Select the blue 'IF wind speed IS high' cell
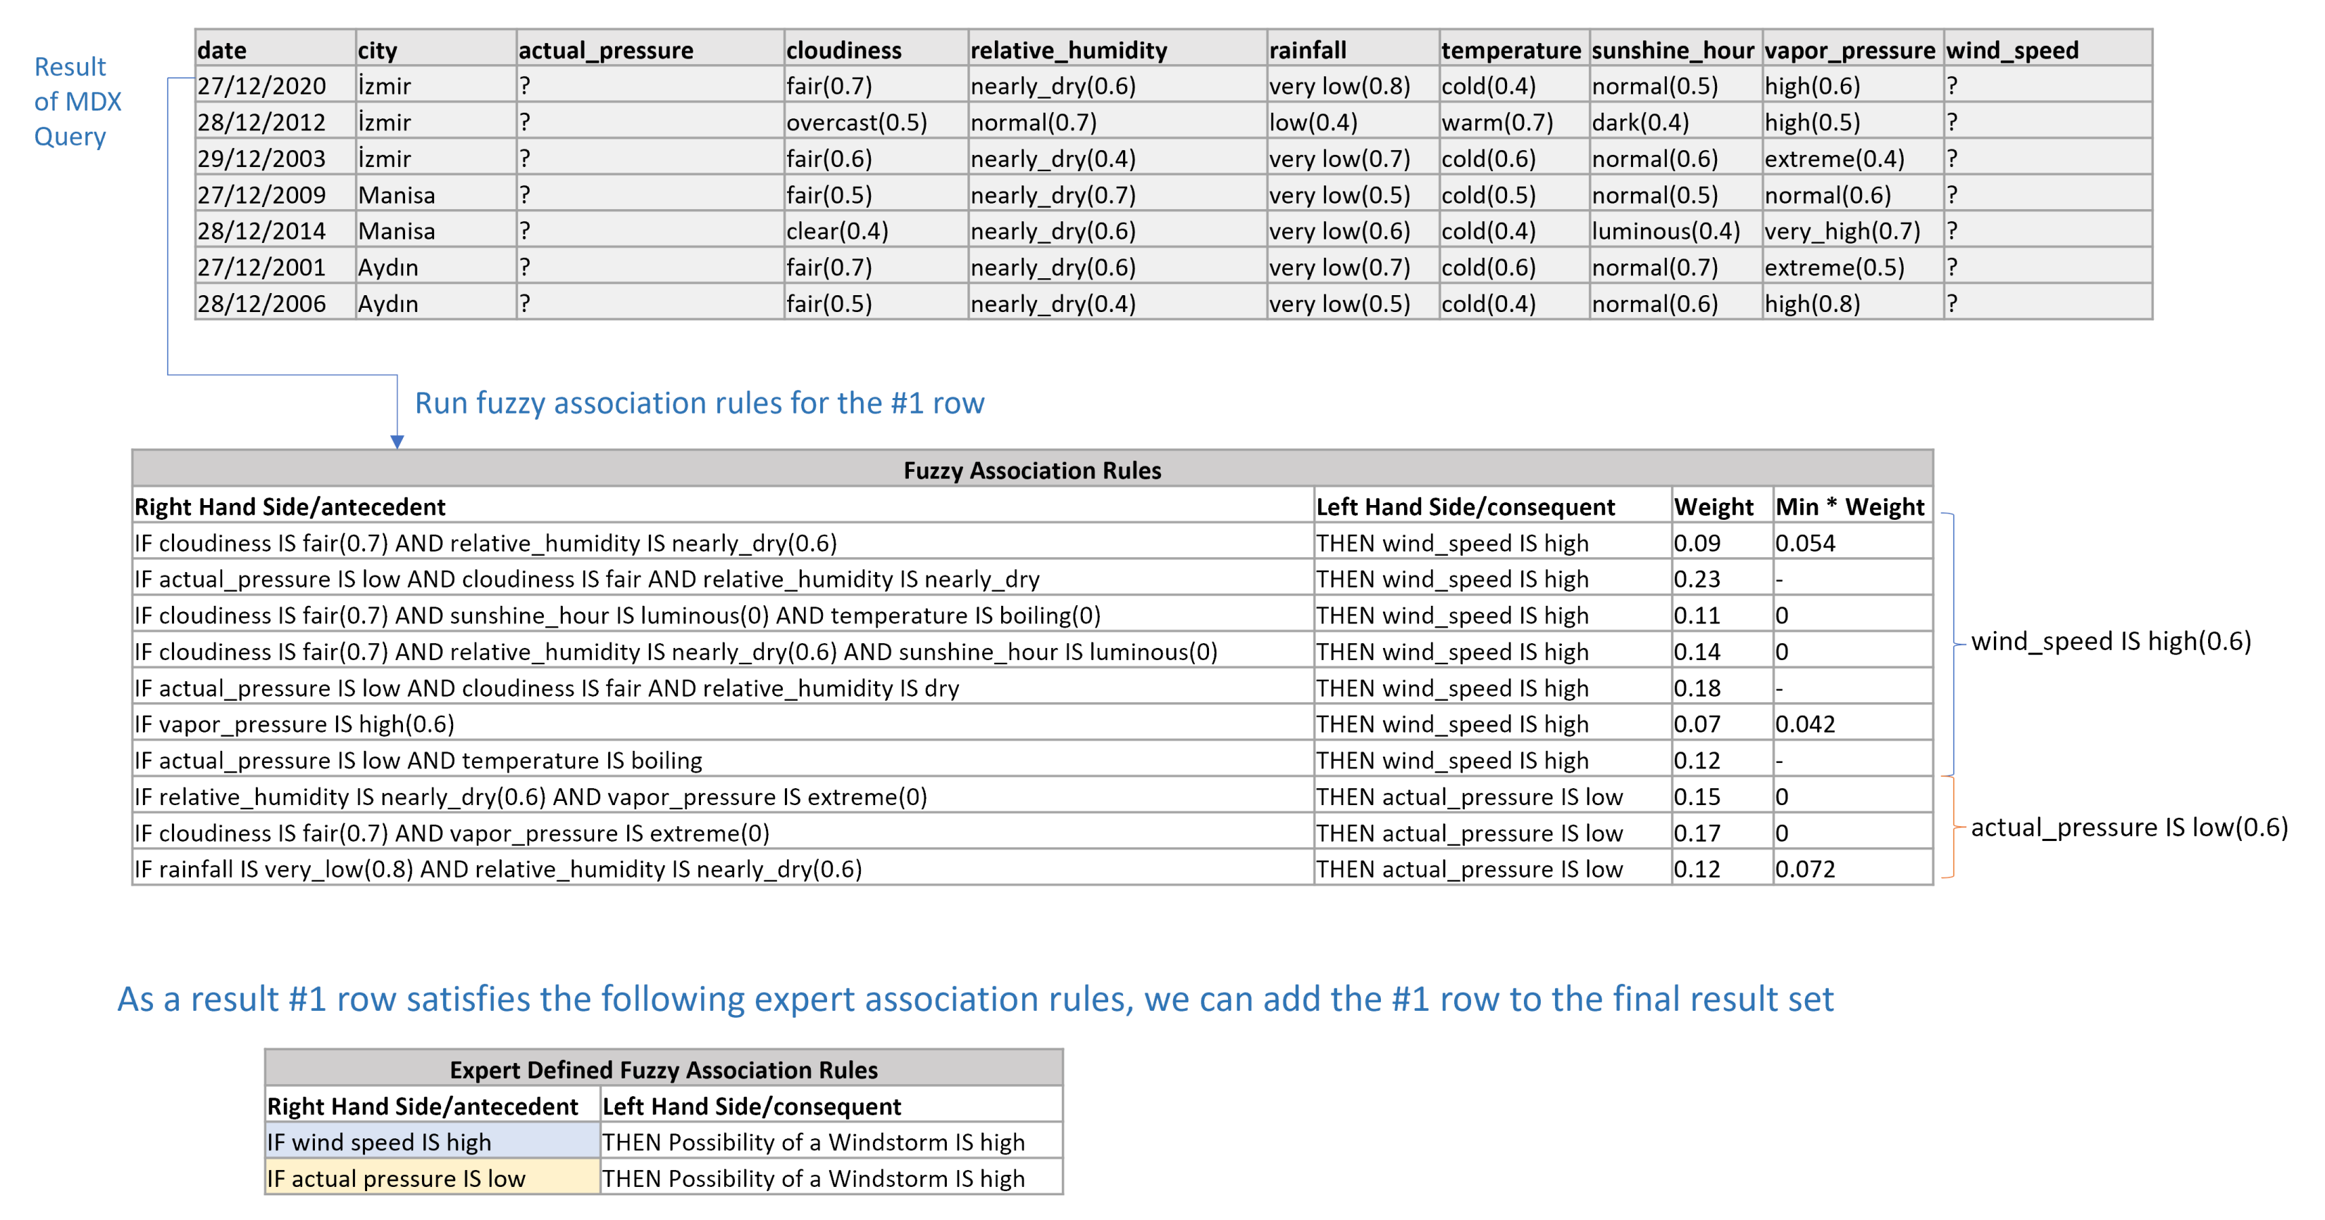 coord(379,1142)
